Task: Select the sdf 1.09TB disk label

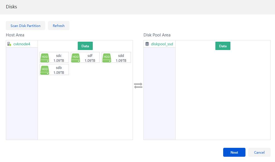Action: [x=90, y=58]
